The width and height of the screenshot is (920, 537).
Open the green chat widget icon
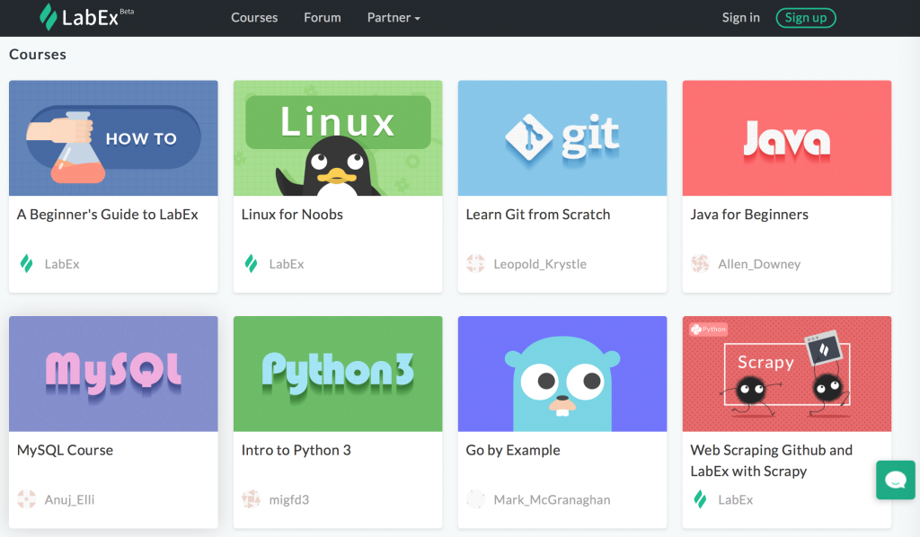pos(895,480)
